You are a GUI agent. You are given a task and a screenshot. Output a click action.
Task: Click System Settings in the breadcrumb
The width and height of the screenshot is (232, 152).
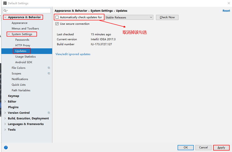tap(101, 11)
